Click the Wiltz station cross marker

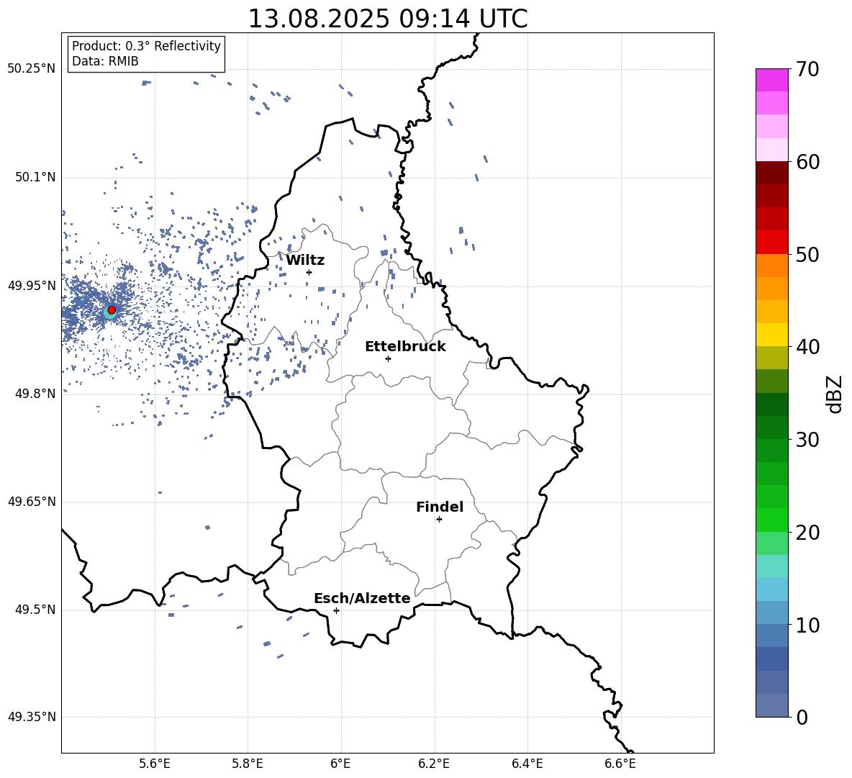(309, 272)
